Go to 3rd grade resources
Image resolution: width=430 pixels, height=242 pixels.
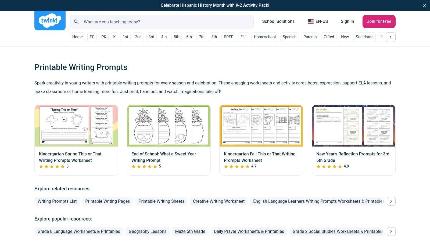[x=151, y=37]
